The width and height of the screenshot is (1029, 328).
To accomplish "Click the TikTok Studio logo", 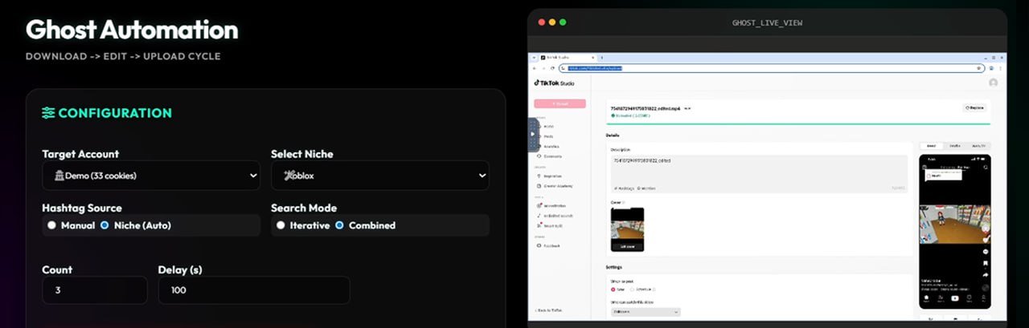I will (x=554, y=83).
